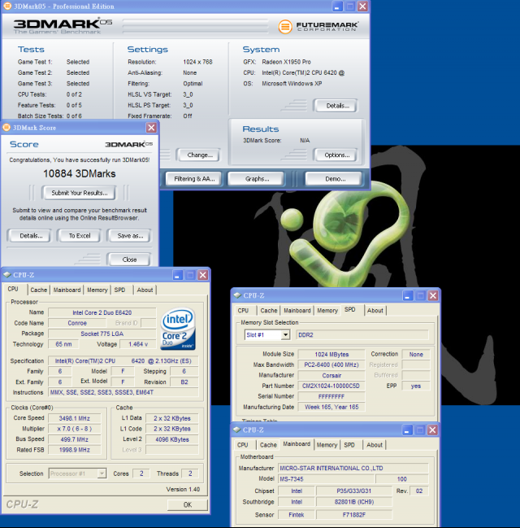
Task: Close the 3DMark Score dialog via X
Action: (x=151, y=128)
